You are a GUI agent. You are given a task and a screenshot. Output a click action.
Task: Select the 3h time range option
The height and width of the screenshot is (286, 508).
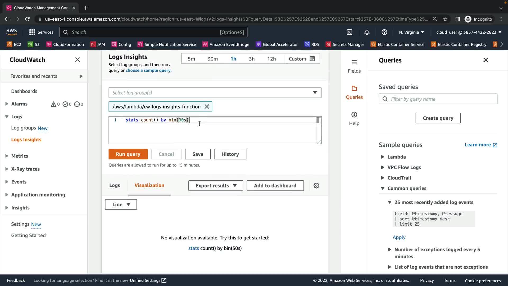pos(251,59)
